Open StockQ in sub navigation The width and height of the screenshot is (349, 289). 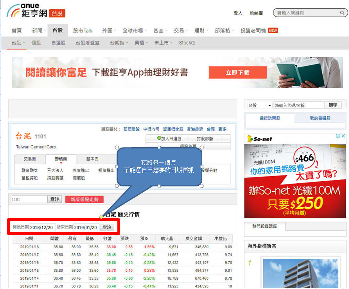point(187,43)
